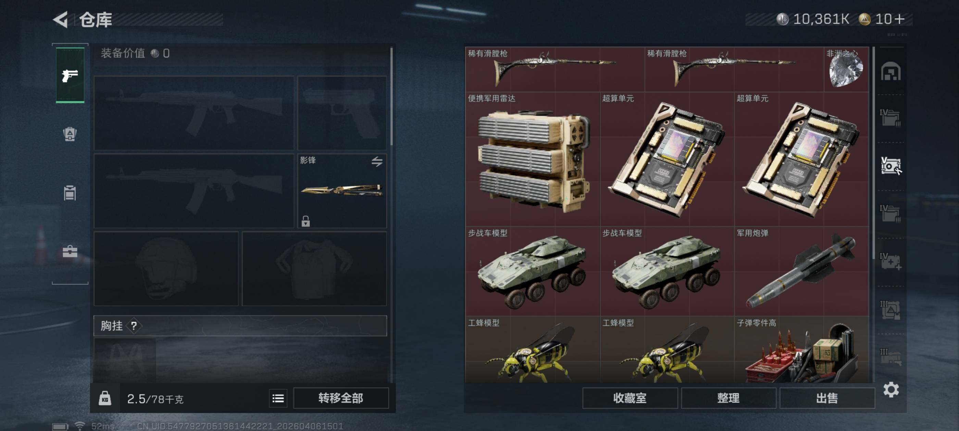Open the 胸挂 help question mark
This screenshot has width=959, height=431.
pos(134,326)
